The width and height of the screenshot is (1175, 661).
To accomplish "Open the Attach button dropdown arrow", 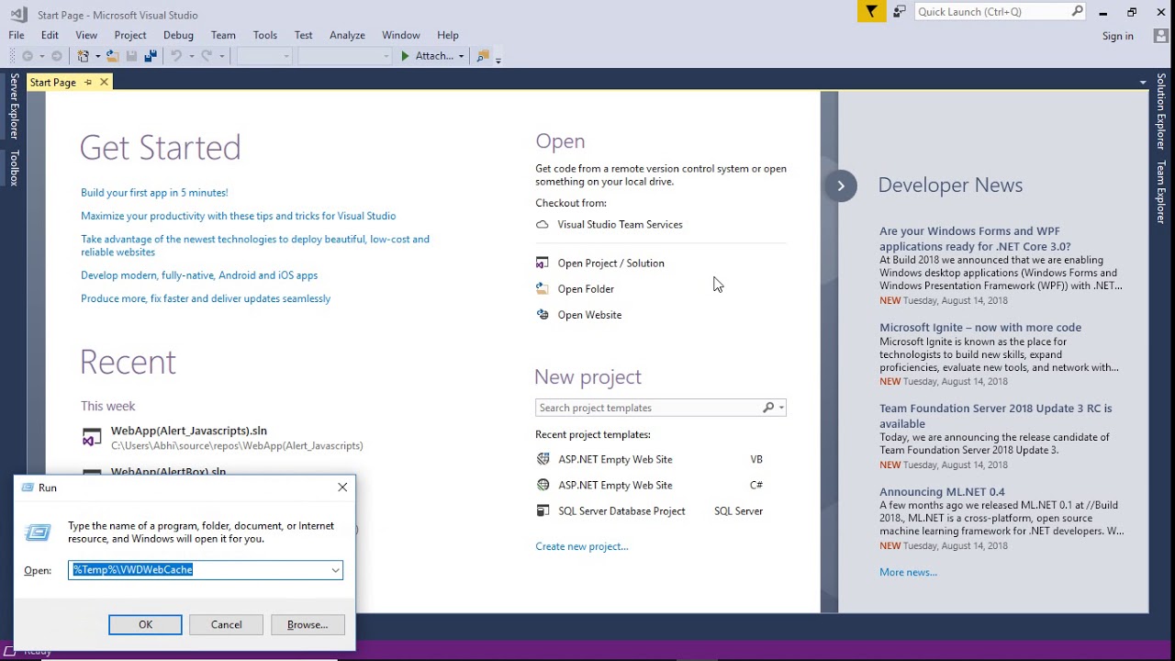I will [x=461, y=56].
